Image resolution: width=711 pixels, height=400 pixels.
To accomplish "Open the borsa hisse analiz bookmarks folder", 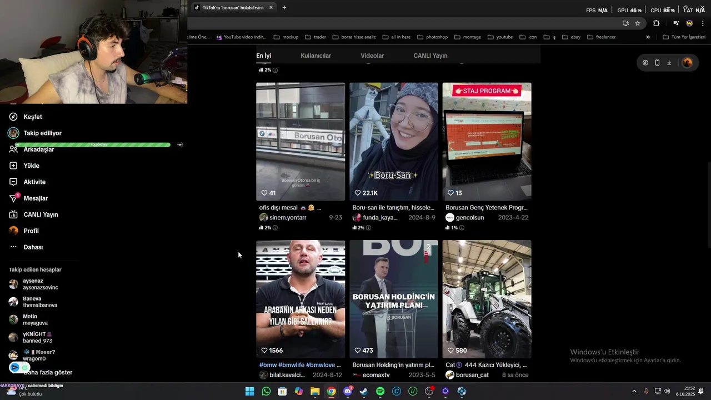I will click(354, 37).
